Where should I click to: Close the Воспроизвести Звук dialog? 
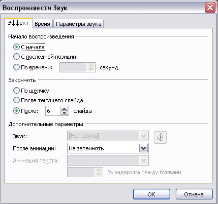pos(210,8)
